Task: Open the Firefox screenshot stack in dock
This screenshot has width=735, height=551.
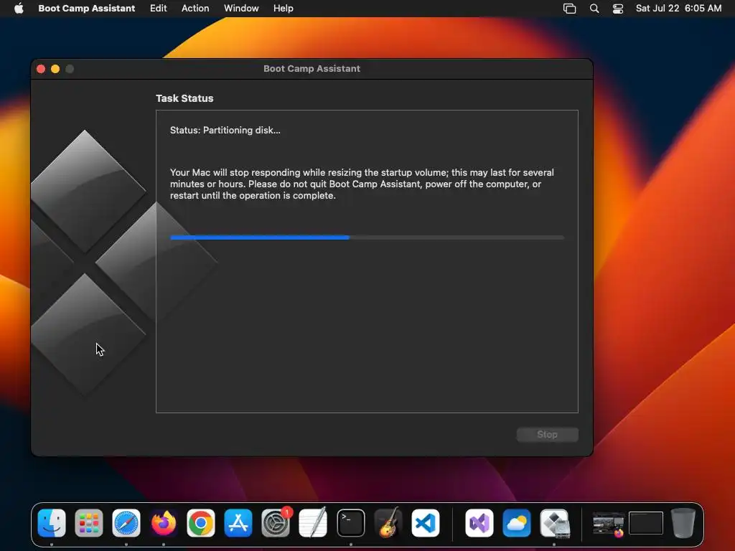Action: coord(609,524)
